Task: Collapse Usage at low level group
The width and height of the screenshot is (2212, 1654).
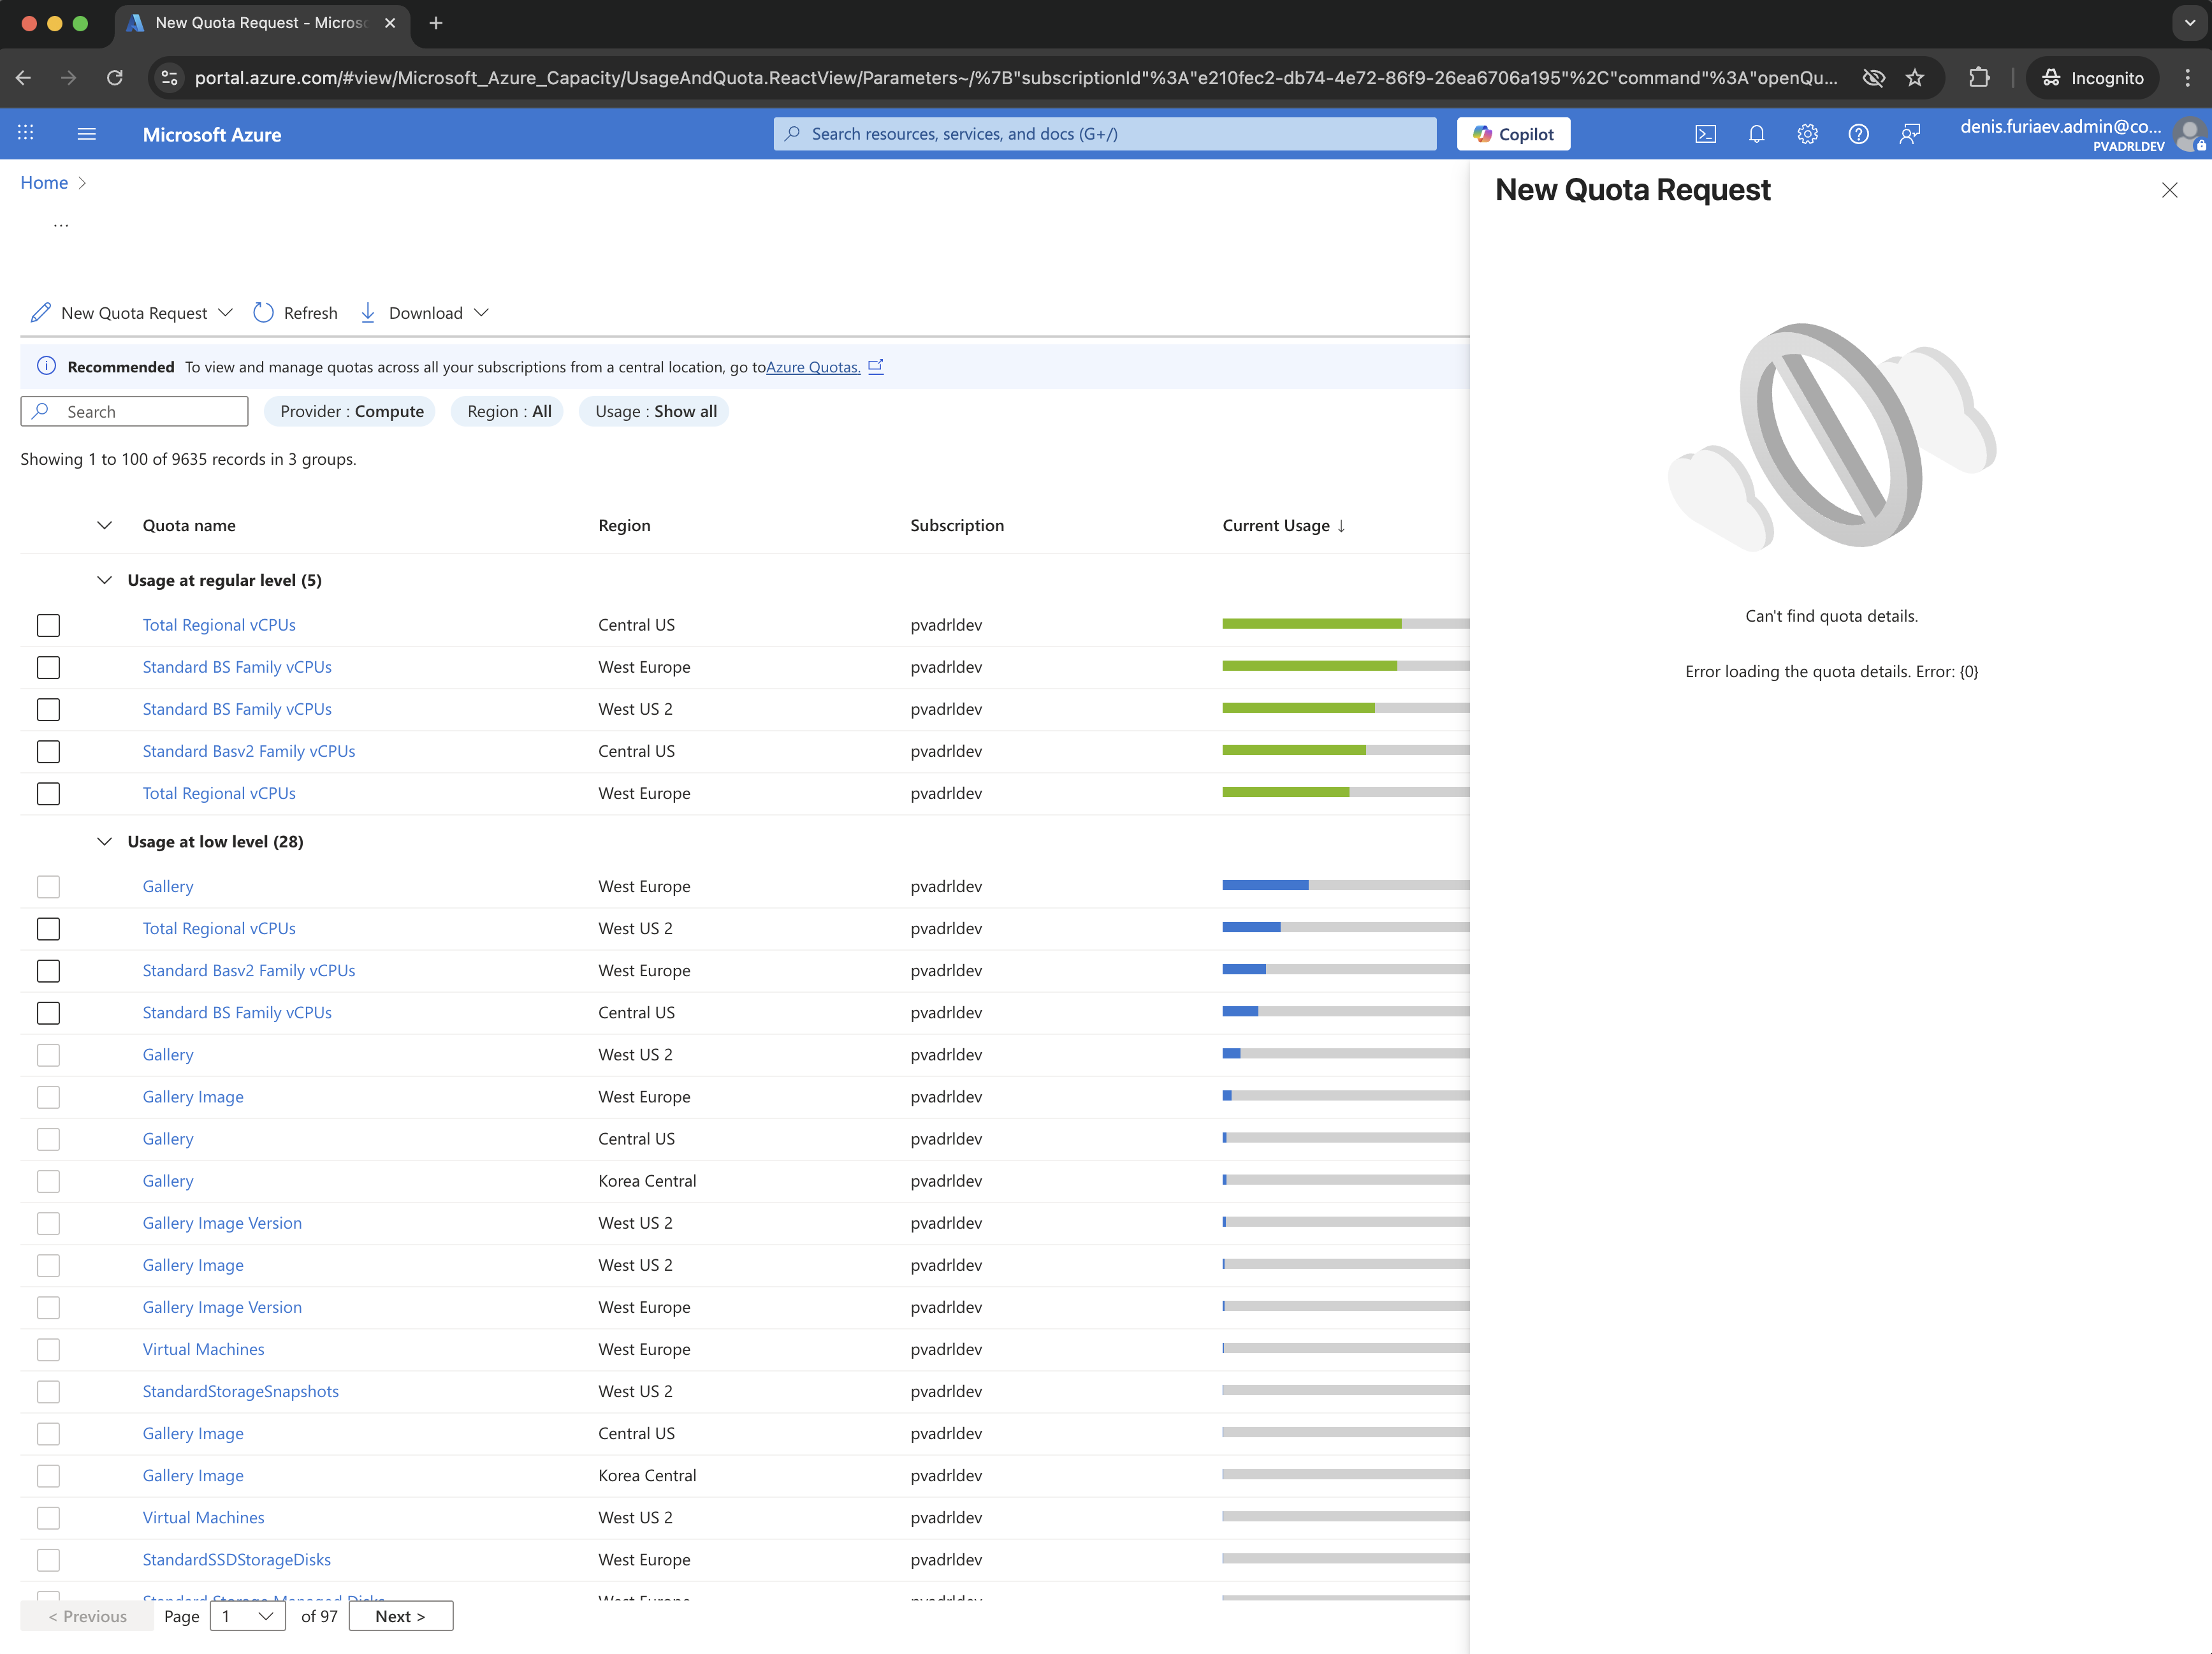Action: click(104, 842)
